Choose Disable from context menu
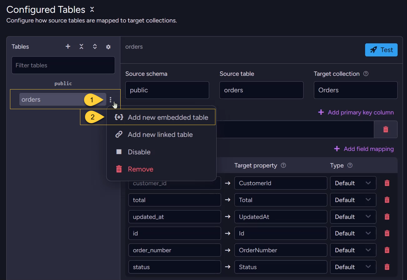Viewport: 407px width, 280px height. [161, 152]
